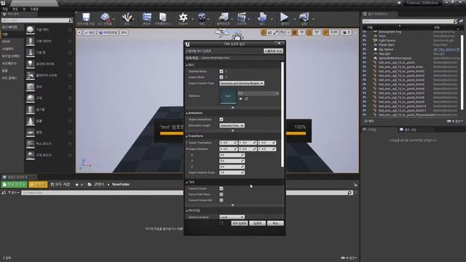
Task: Click camera speed viewport icon
Action: [x=346, y=32]
